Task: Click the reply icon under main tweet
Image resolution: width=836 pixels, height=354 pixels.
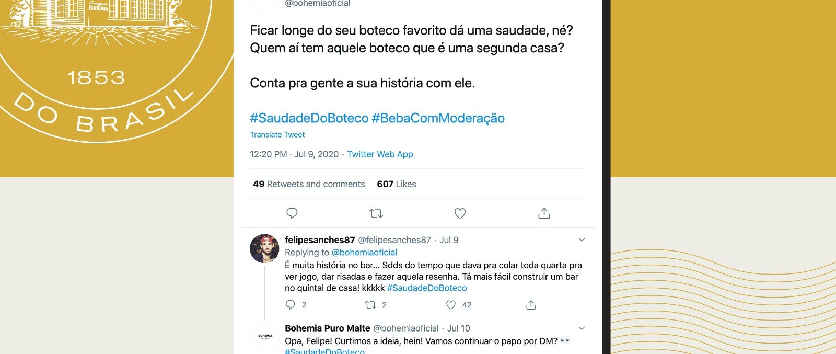Action: [292, 213]
